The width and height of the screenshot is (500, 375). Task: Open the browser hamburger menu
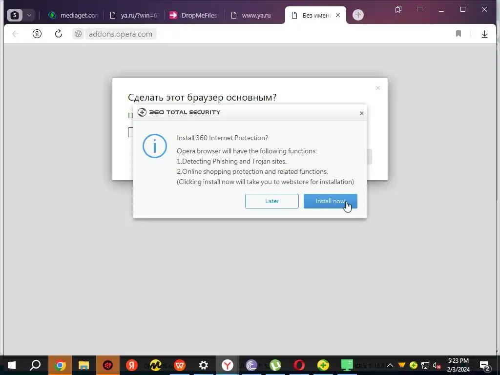pos(420,9)
